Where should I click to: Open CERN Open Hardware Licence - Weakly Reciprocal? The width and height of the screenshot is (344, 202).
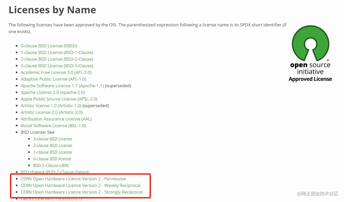81,185
